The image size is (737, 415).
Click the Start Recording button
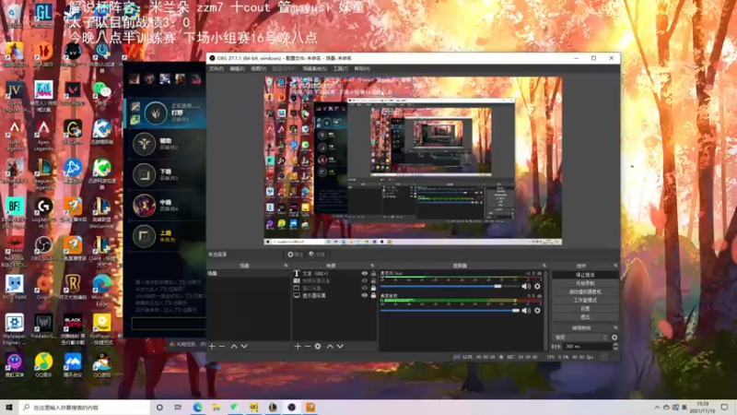click(x=585, y=283)
